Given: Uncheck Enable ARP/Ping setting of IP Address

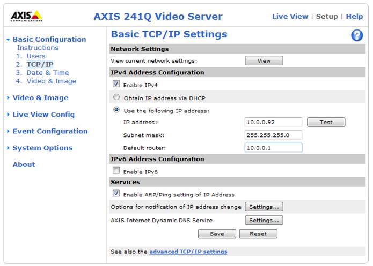Looking at the screenshot, I should (x=116, y=194).
